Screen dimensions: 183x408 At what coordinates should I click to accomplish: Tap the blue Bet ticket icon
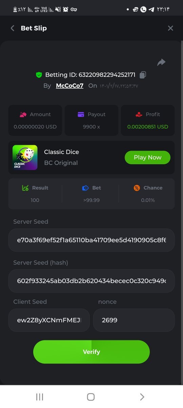coord(85,188)
